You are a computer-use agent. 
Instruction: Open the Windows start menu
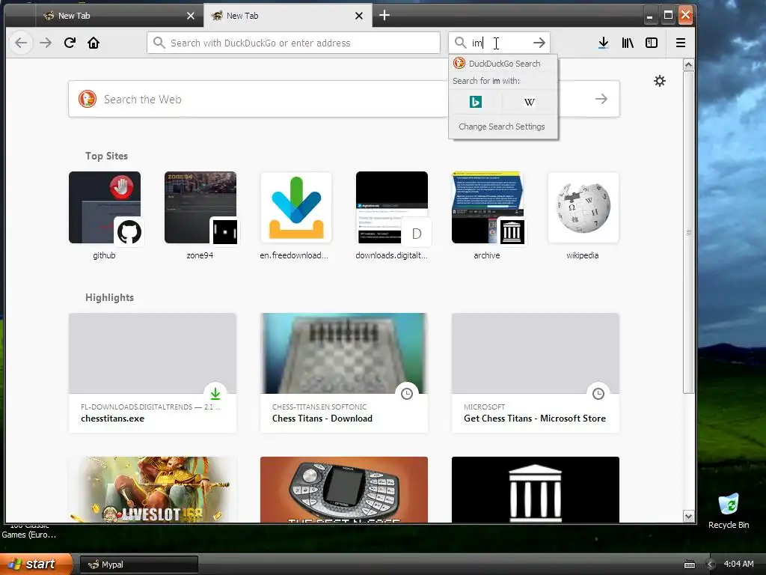point(34,565)
